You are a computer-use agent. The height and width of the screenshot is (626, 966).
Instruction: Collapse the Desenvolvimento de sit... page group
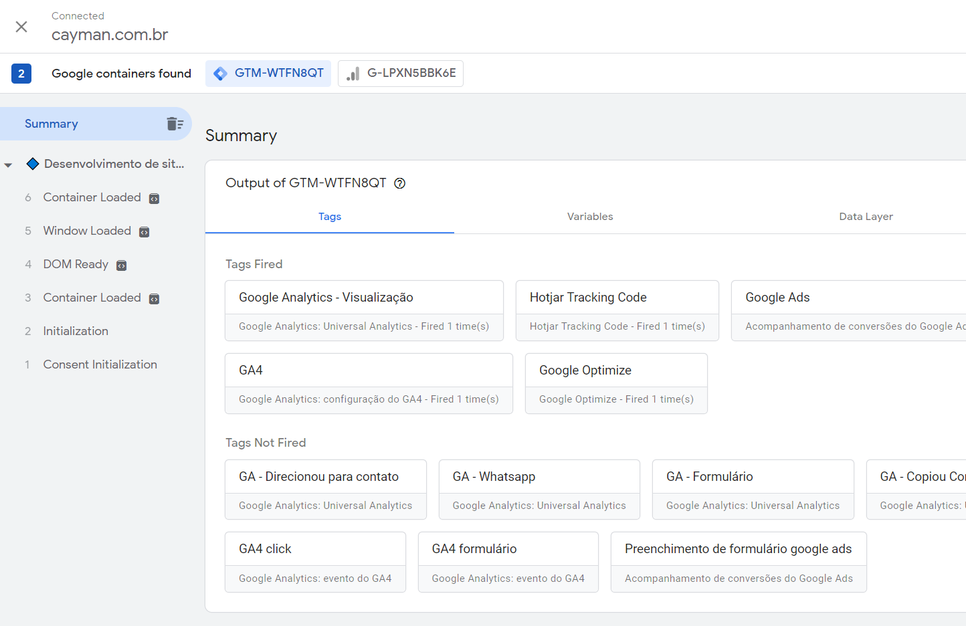click(x=8, y=165)
